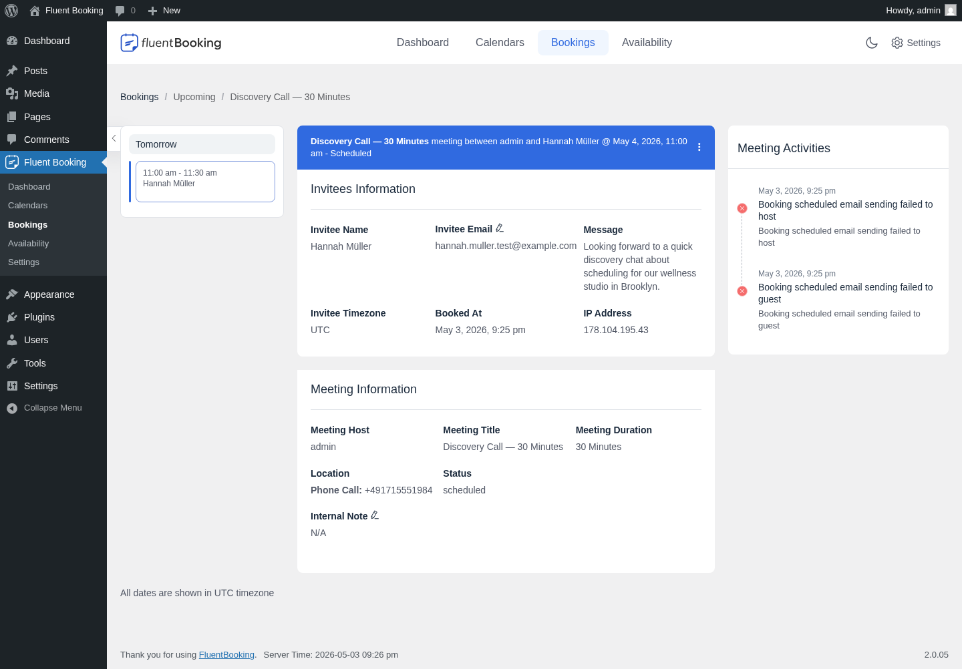962x669 pixels.
Task: Open the Users menu label
Action: [x=36, y=340]
